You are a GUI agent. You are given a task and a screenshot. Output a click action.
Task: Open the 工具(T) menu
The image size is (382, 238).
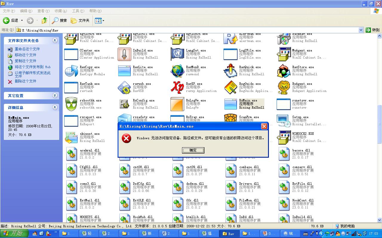point(78,11)
